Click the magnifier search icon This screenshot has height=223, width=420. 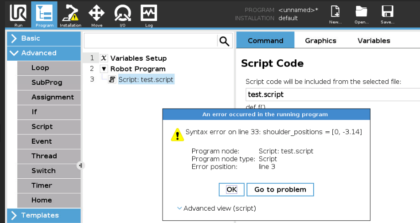pos(224,41)
